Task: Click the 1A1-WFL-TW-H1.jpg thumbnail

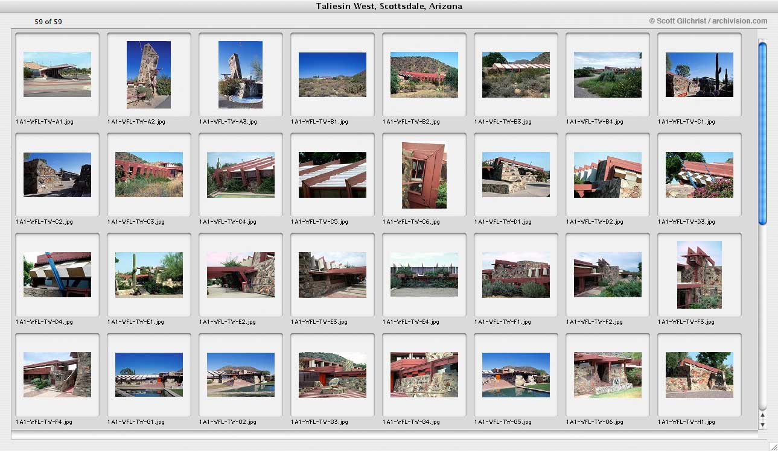Action: [x=700, y=374]
